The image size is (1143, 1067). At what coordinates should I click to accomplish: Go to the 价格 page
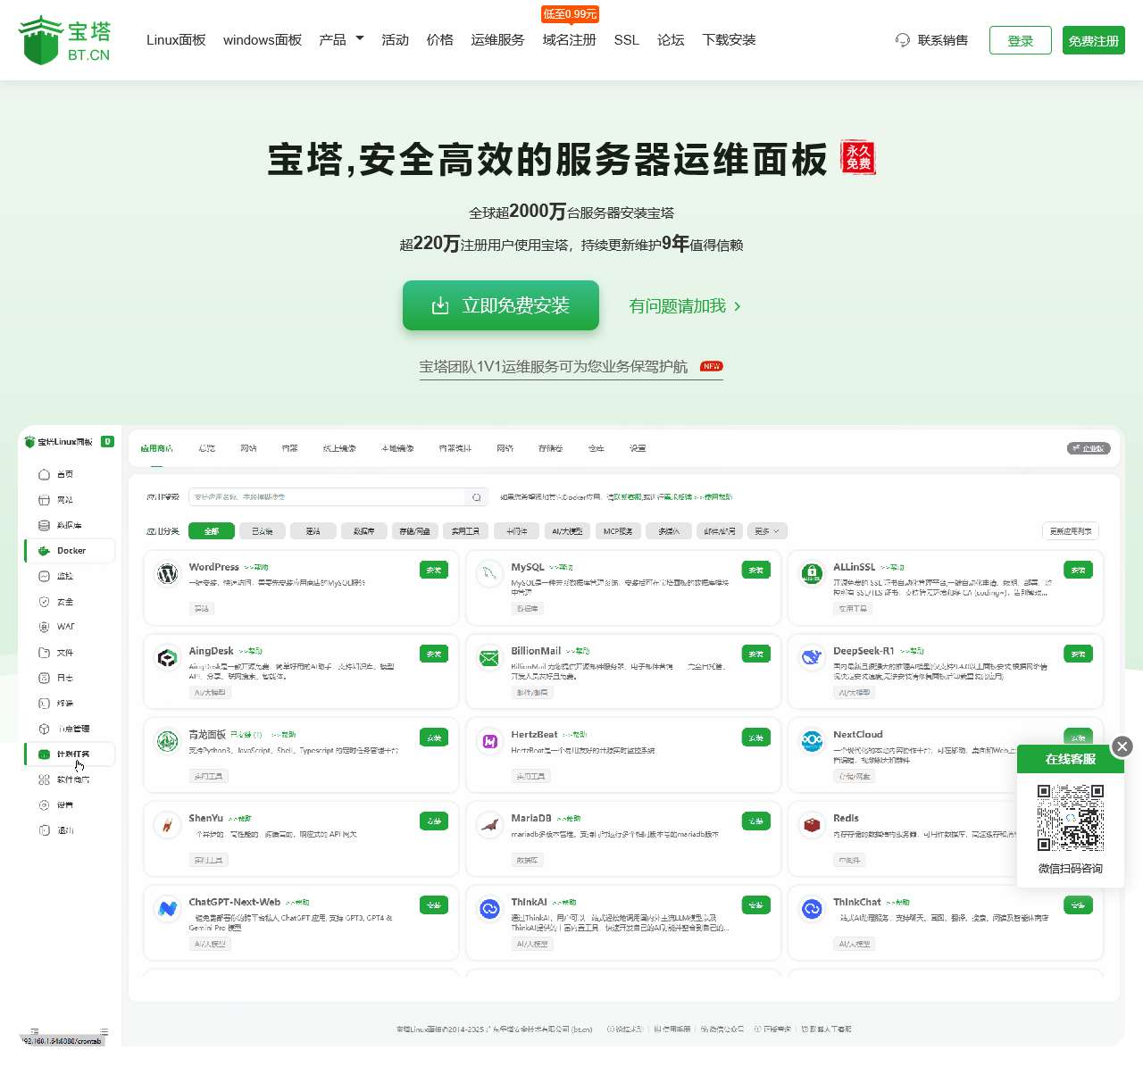[x=439, y=40]
